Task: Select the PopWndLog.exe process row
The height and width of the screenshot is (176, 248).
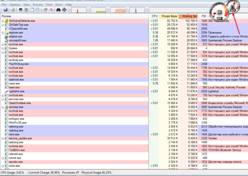Action: click(x=124, y=64)
